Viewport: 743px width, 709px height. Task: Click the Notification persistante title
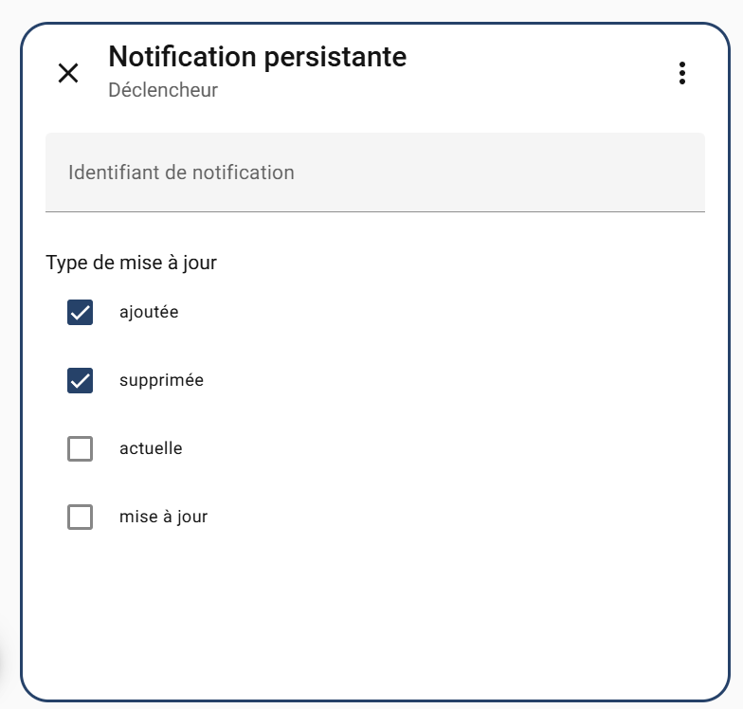[257, 57]
